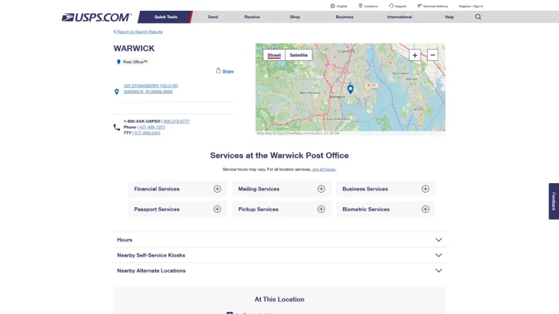Click the local Phone number link

point(152,127)
